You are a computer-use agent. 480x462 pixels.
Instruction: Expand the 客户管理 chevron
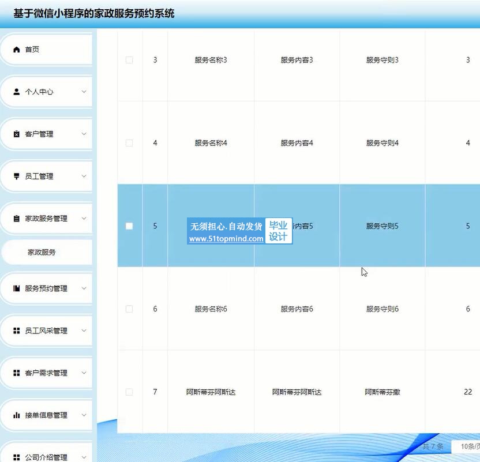[84, 134]
